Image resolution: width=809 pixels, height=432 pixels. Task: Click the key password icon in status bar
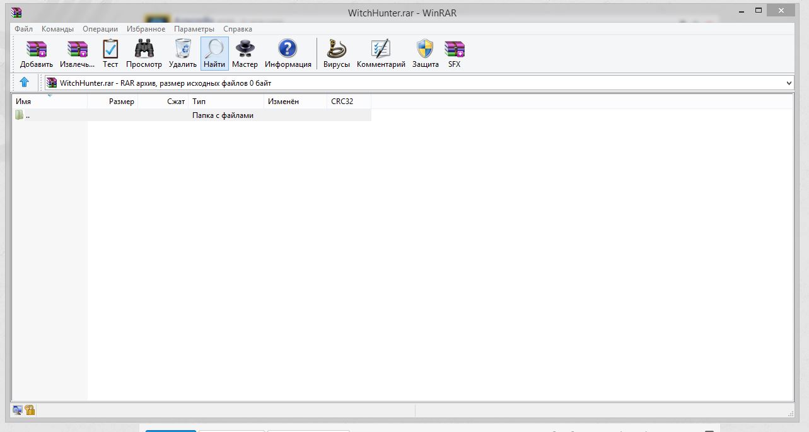point(30,410)
